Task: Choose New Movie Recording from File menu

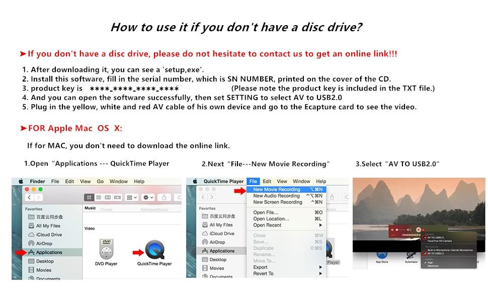Action: click(x=286, y=189)
